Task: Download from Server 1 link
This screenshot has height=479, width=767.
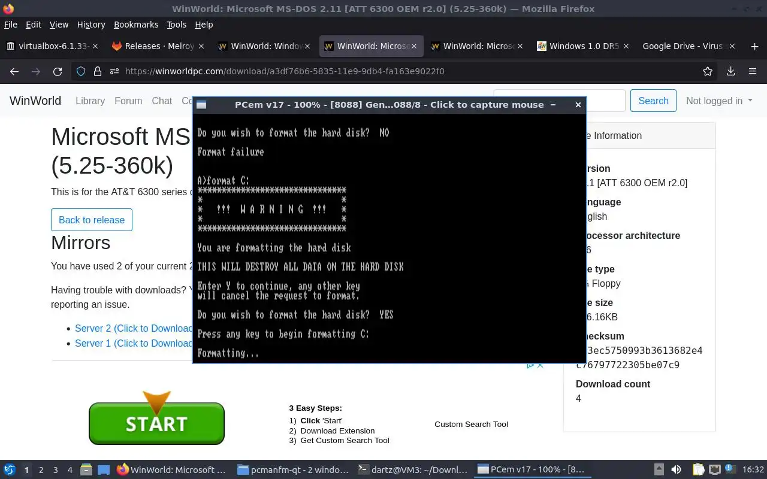Action: [133, 343]
